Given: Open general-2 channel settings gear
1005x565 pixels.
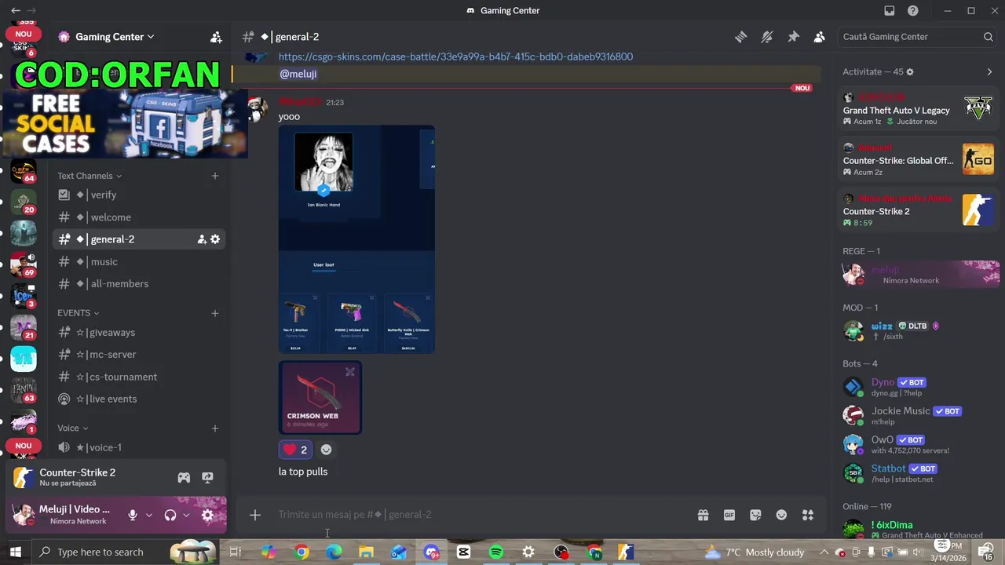Looking at the screenshot, I should point(215,239).
